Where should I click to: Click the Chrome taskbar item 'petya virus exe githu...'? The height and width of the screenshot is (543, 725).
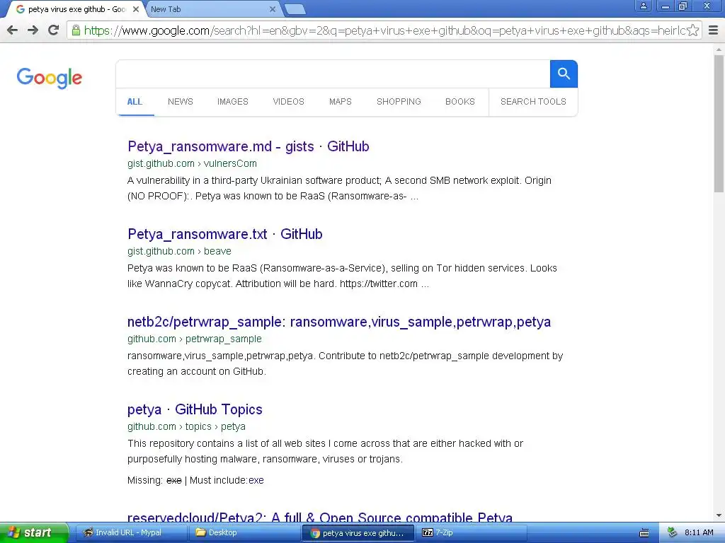(357, 533)
